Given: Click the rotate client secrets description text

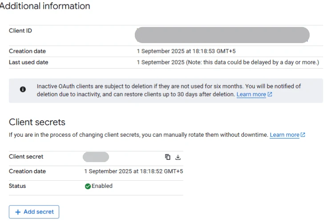Looking at the screenshot, I should pos(138,135).
